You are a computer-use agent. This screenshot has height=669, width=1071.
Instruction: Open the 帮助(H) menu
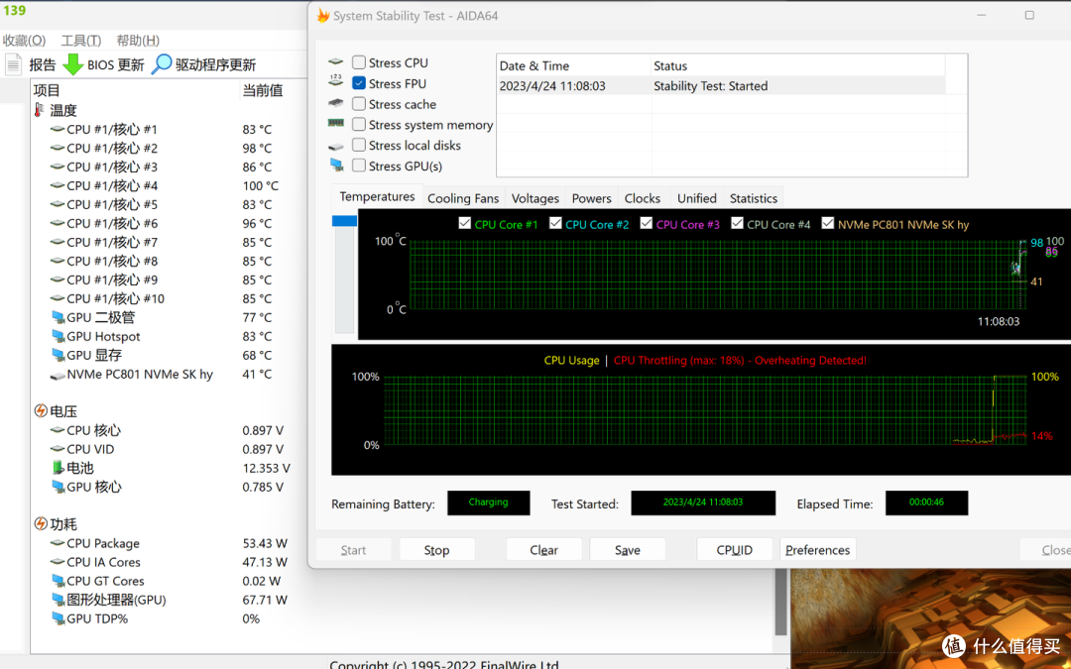tap(138, 41)
